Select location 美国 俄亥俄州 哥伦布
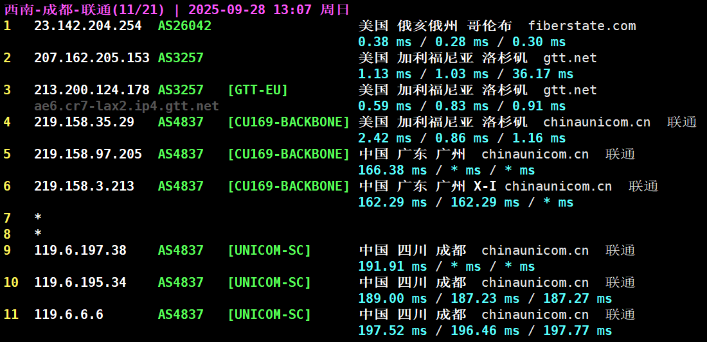This screenshot has height=342, width=707. click(x=434, y=26)
